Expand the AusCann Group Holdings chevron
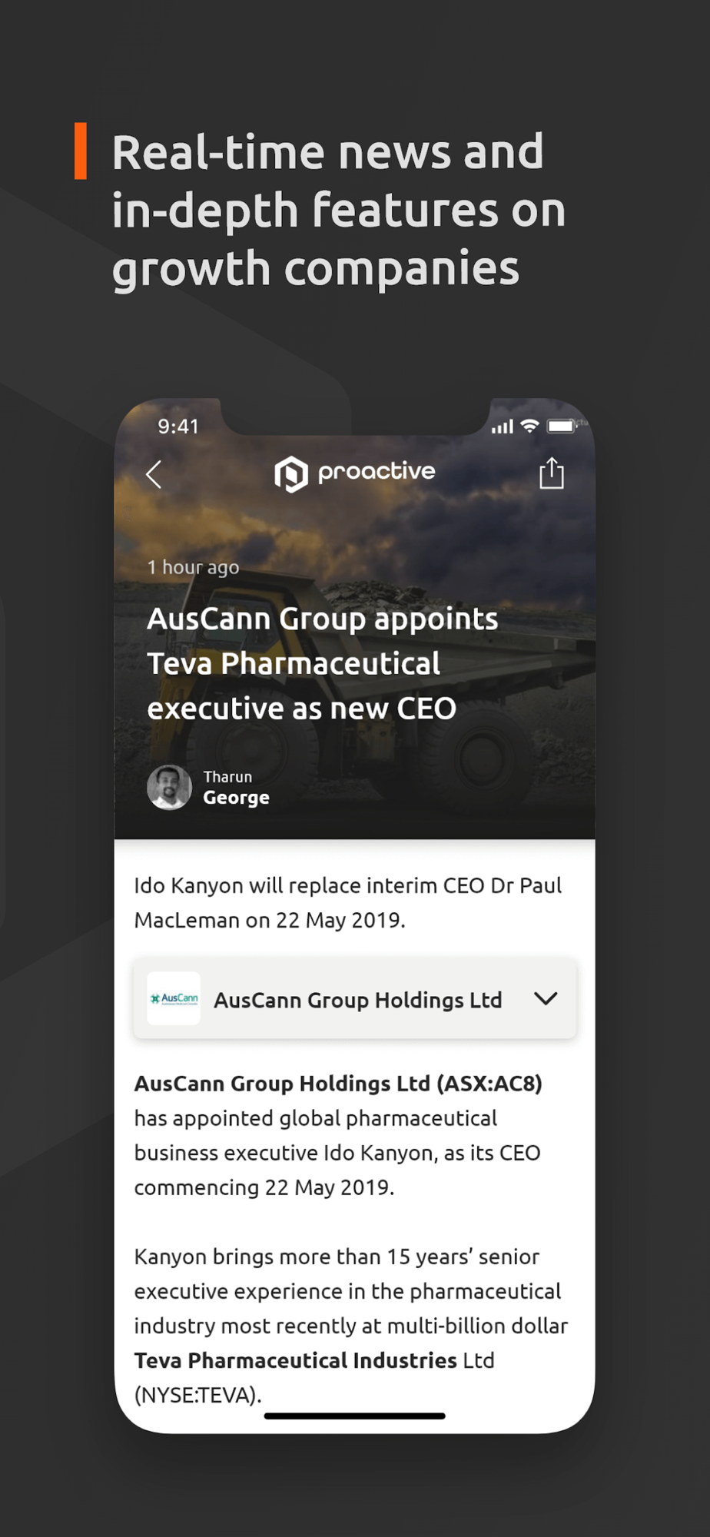The image size is (710, 1537). click(x=546, y=998)
